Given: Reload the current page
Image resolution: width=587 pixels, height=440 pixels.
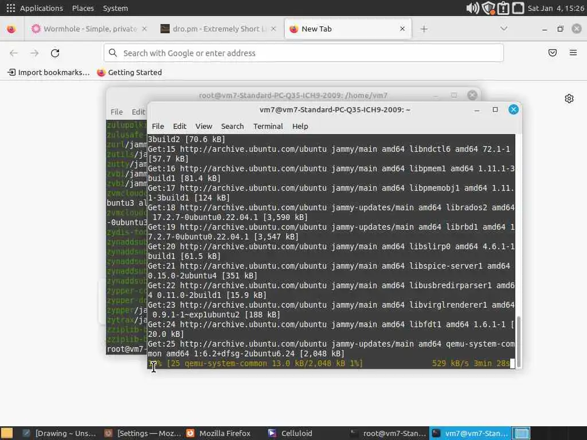Looking at the screenshot, I should click(55, 53).
